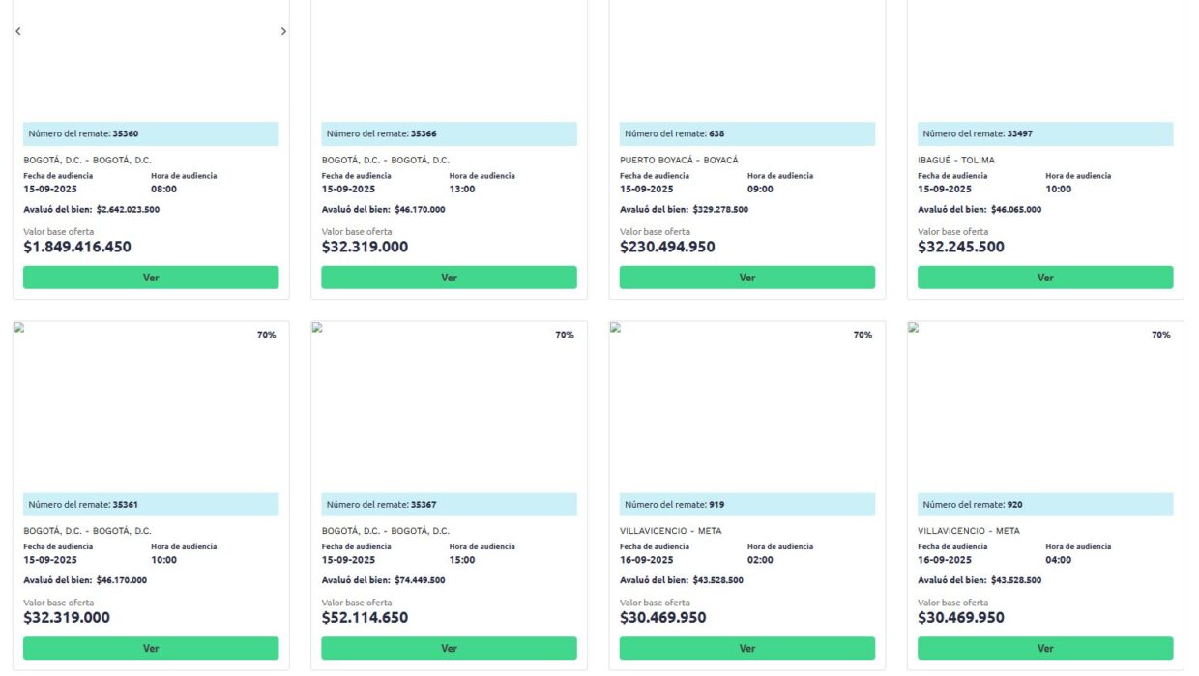1199x676 pixels.
Task: View details of remate 638 in Puerto Boyacá
Action: [x=747, y=278]
